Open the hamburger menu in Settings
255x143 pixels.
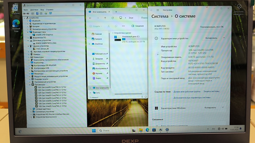(x=158, y=10)
